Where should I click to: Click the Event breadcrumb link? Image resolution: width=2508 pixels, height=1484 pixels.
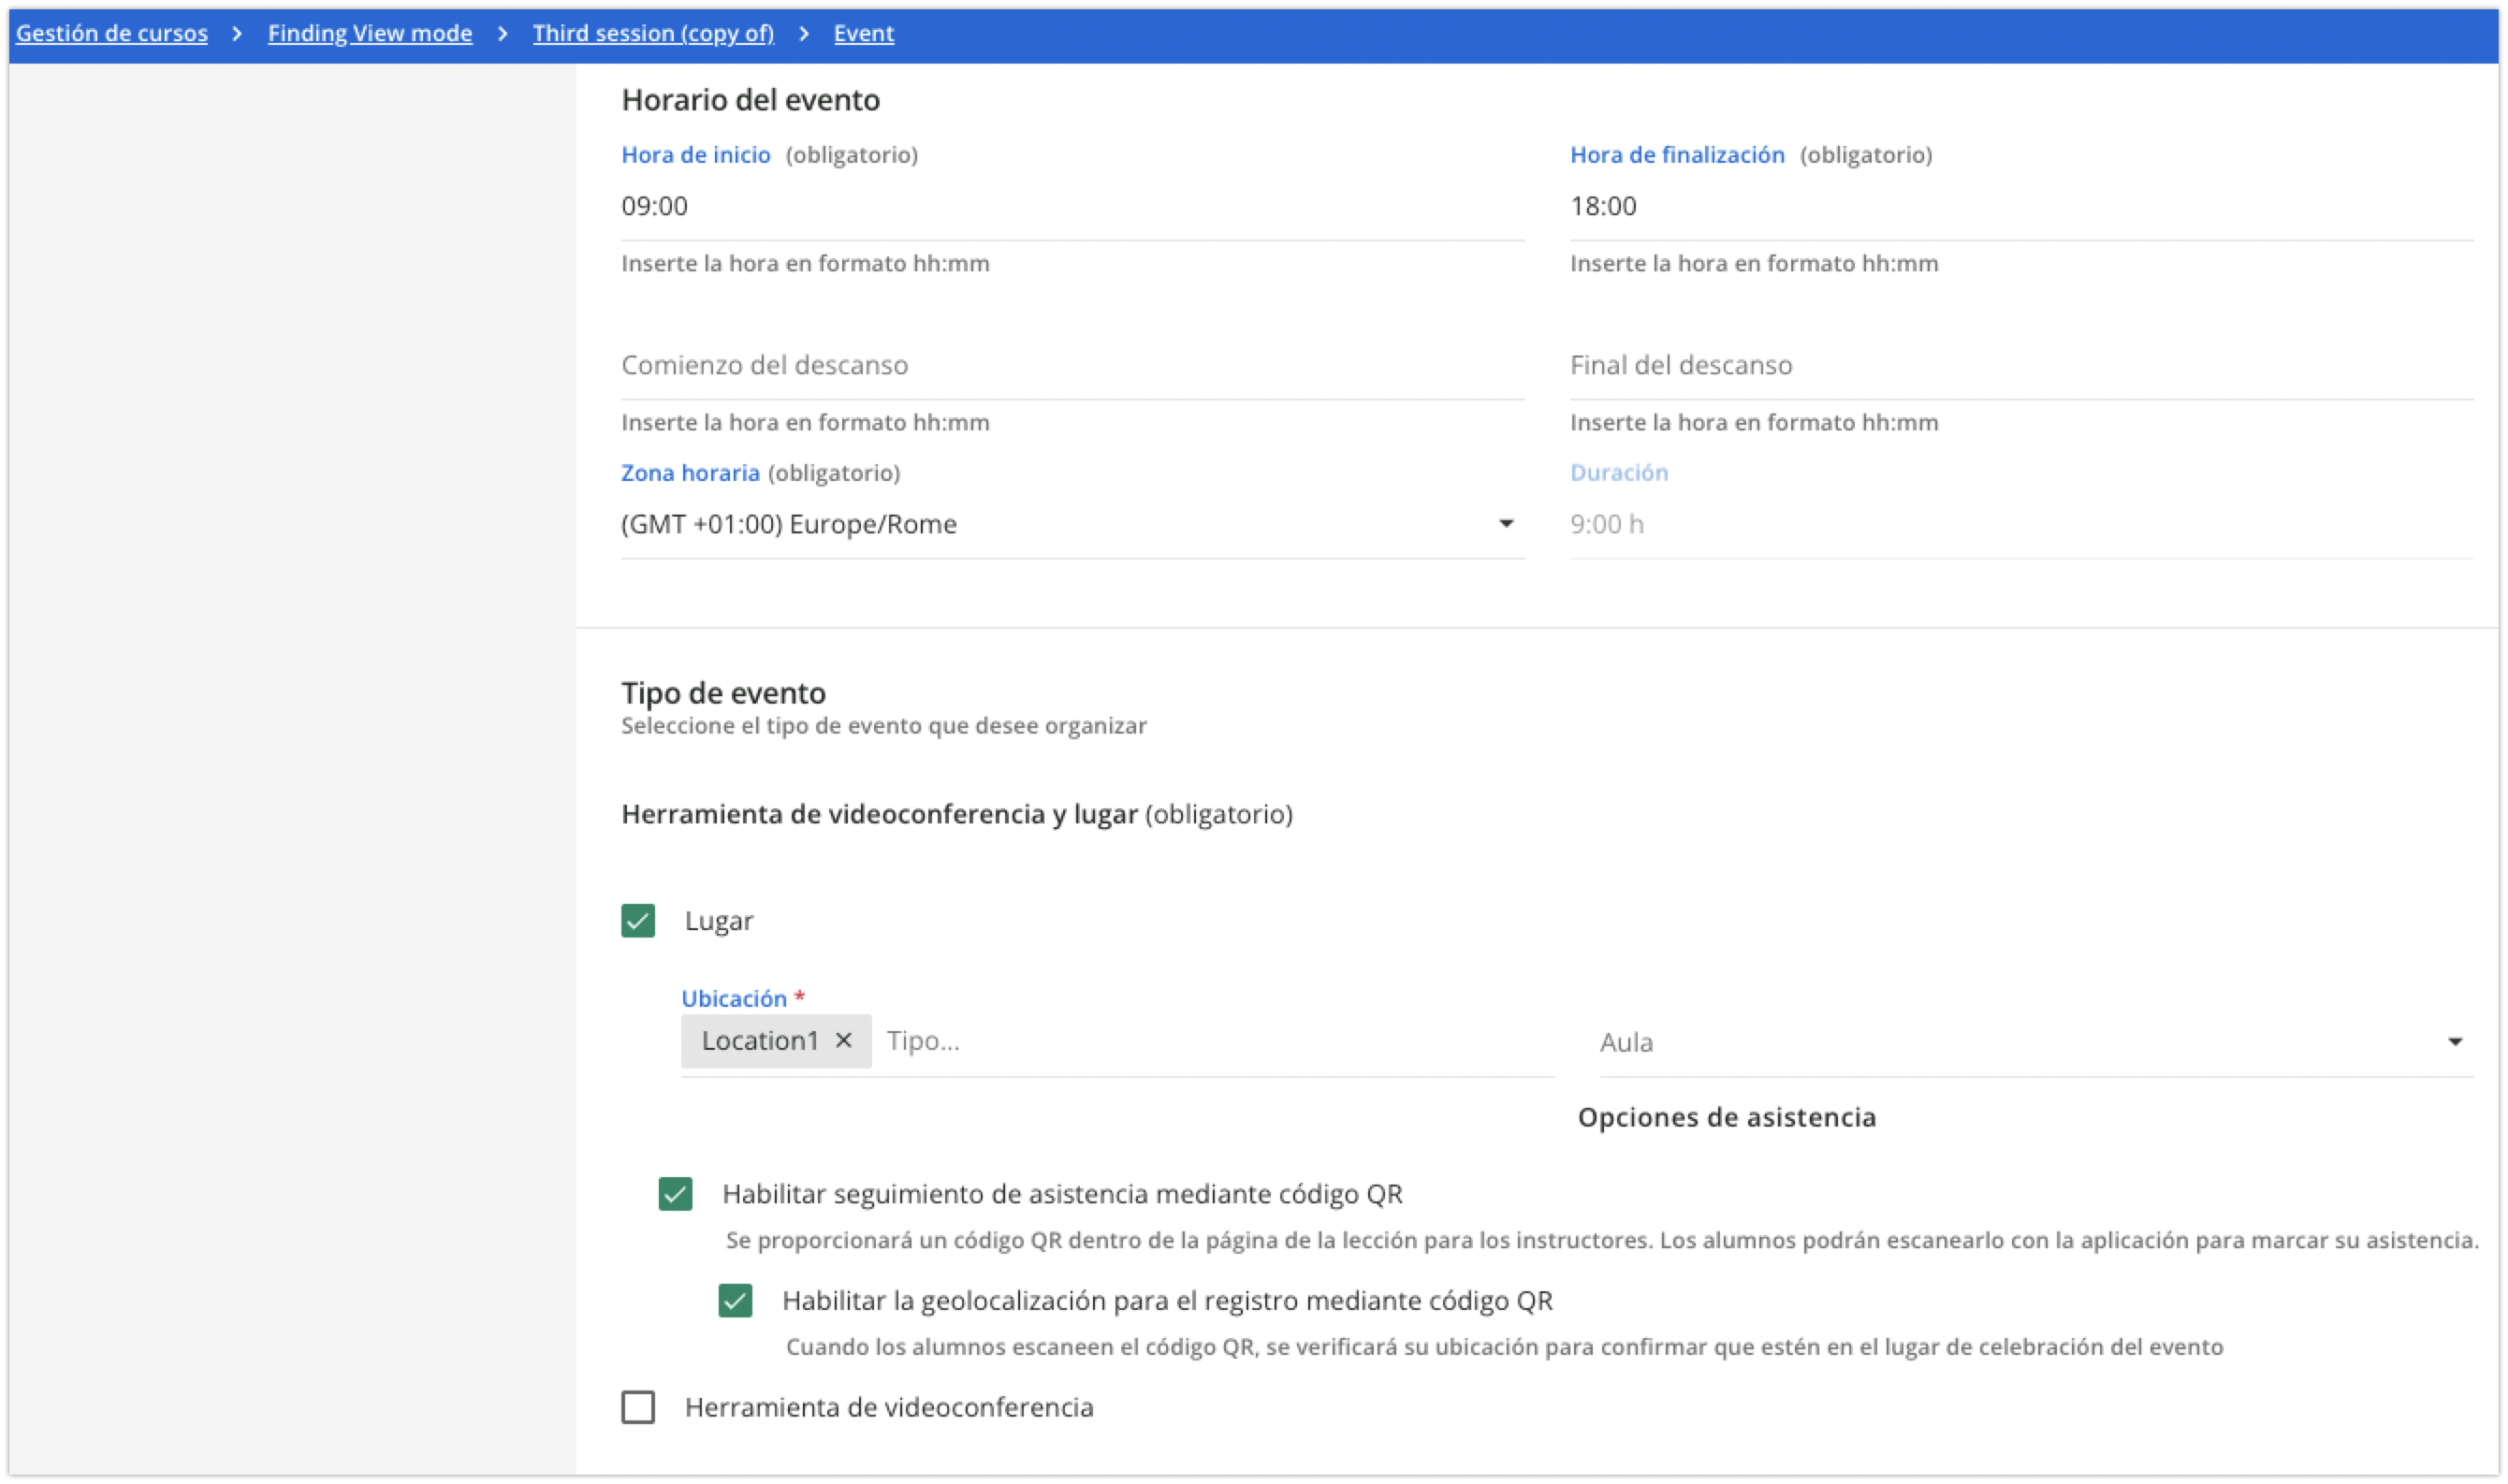[863, 33]
